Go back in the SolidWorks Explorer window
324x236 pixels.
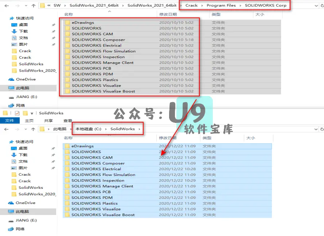[7, 129]
